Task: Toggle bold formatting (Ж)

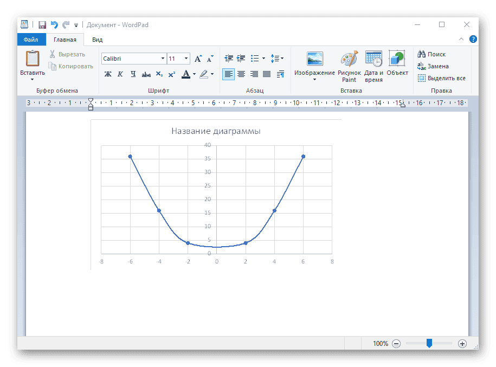Action: click(x=108, y=74)
